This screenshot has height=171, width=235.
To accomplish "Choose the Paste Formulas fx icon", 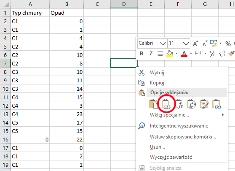I will pos(179,104).
